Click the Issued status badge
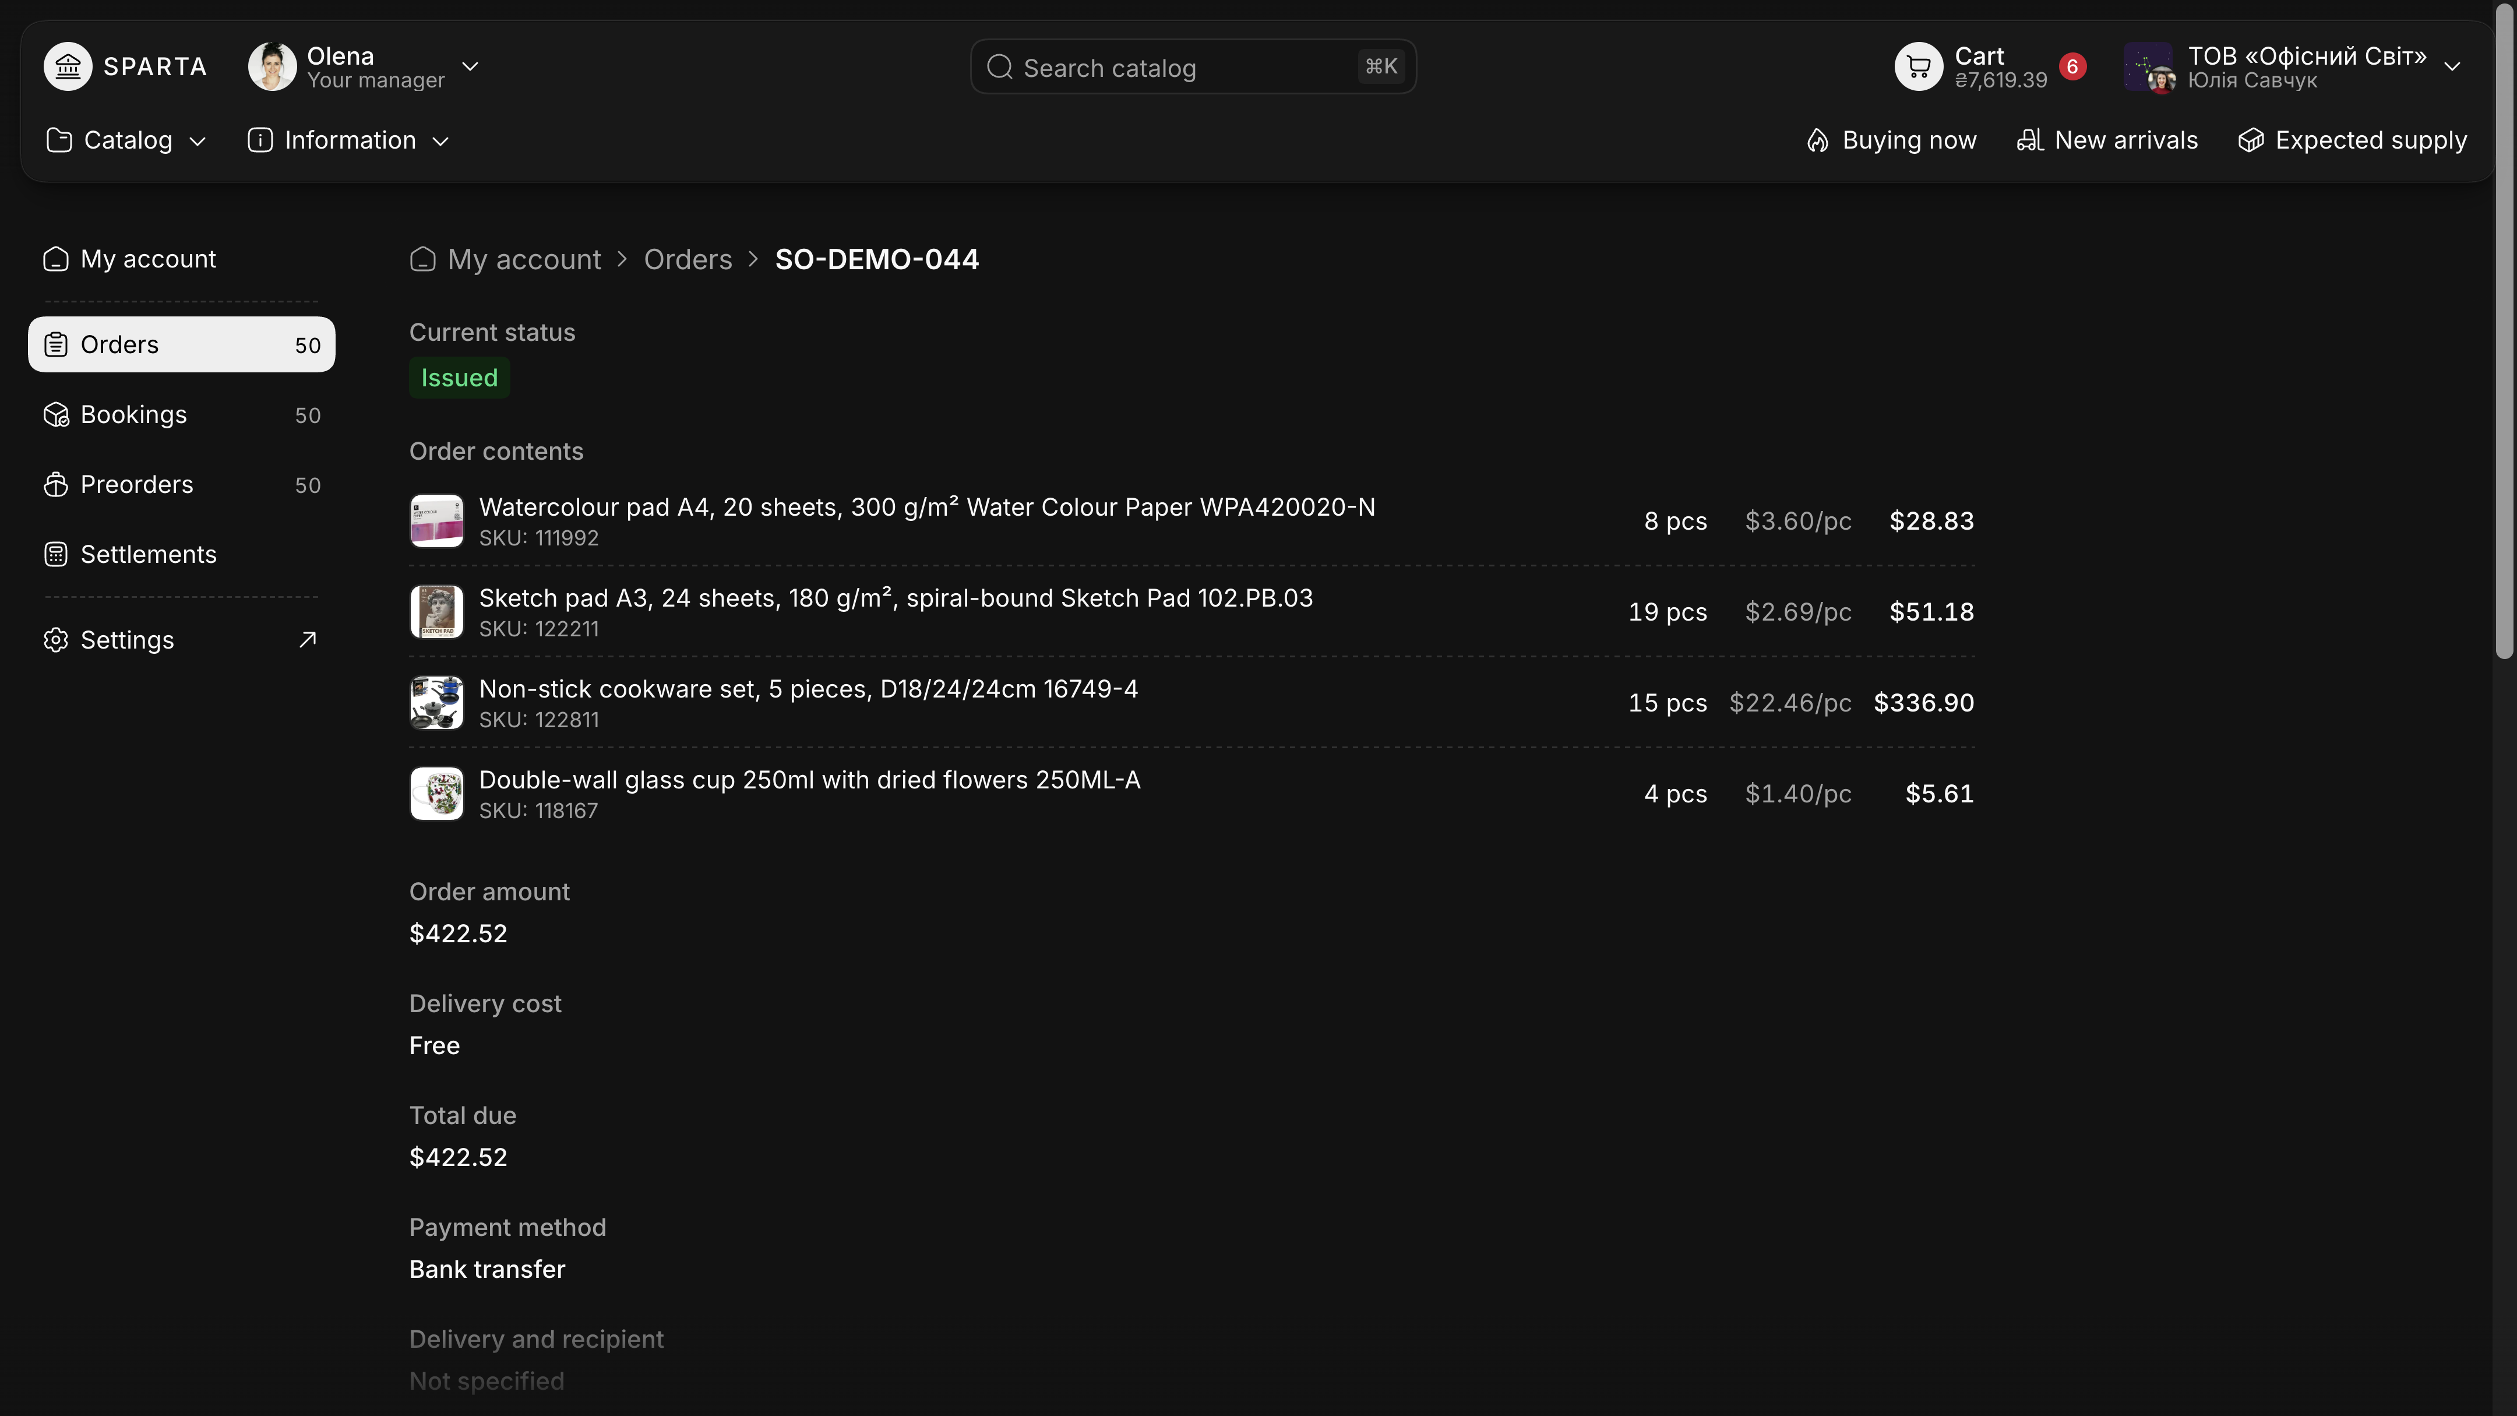This screenshot has height=1416, width=2517. click(x=459, y=378)
